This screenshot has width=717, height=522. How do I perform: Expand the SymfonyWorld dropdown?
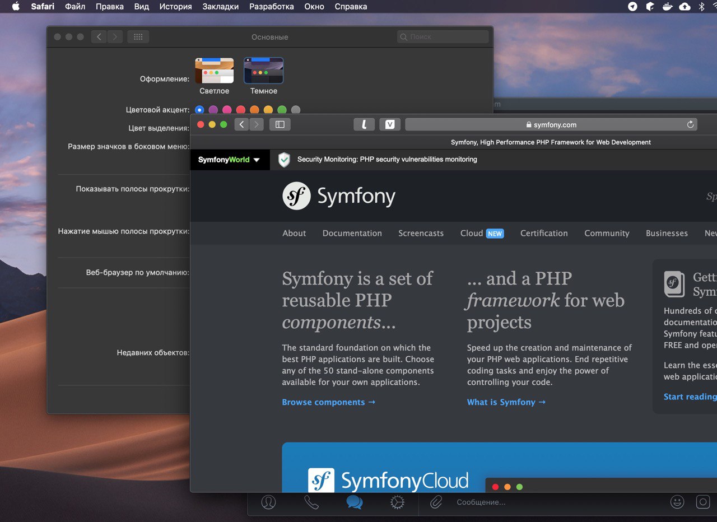(x=230, y=160)
